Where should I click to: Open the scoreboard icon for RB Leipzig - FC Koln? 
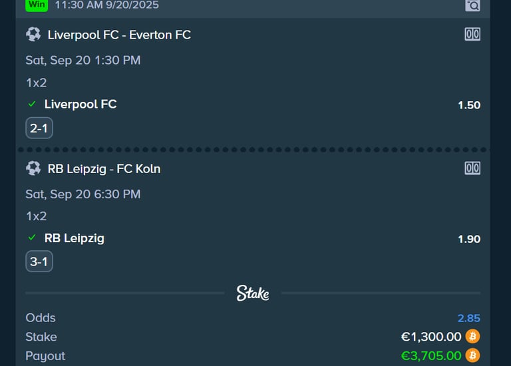pyautogui.click(x=472, y=168)
